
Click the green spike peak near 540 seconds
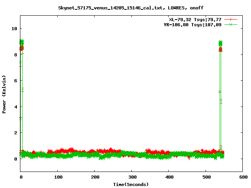pyautogui.click(x=220, y=42)
